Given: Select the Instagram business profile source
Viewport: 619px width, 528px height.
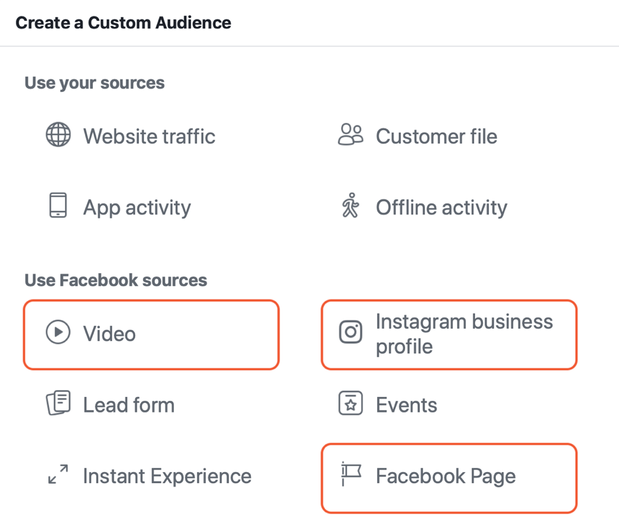Looking at the screenshot, I should (449, 334).
